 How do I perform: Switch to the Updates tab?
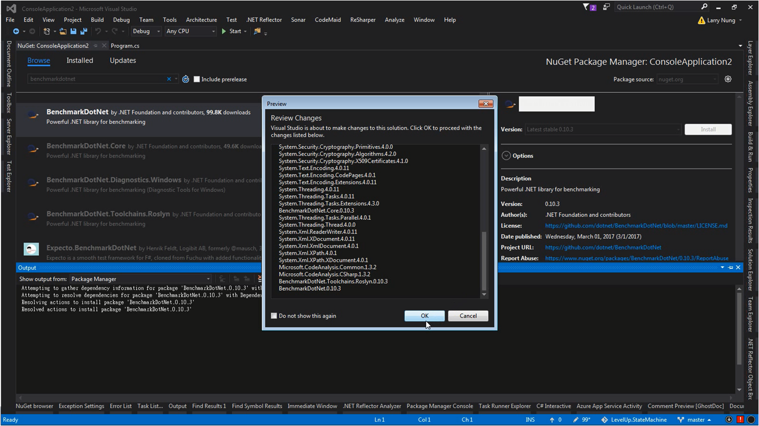click(x=123, y=60)
